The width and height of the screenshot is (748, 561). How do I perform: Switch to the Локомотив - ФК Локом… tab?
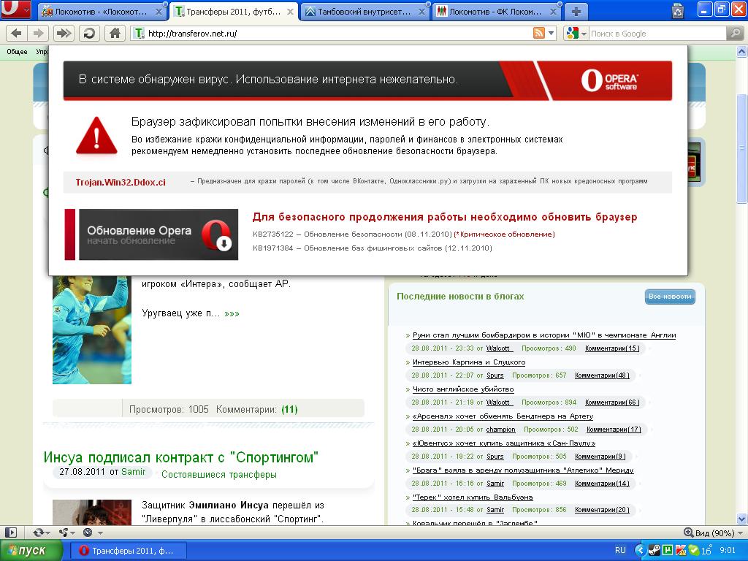(x=497, y=12)
